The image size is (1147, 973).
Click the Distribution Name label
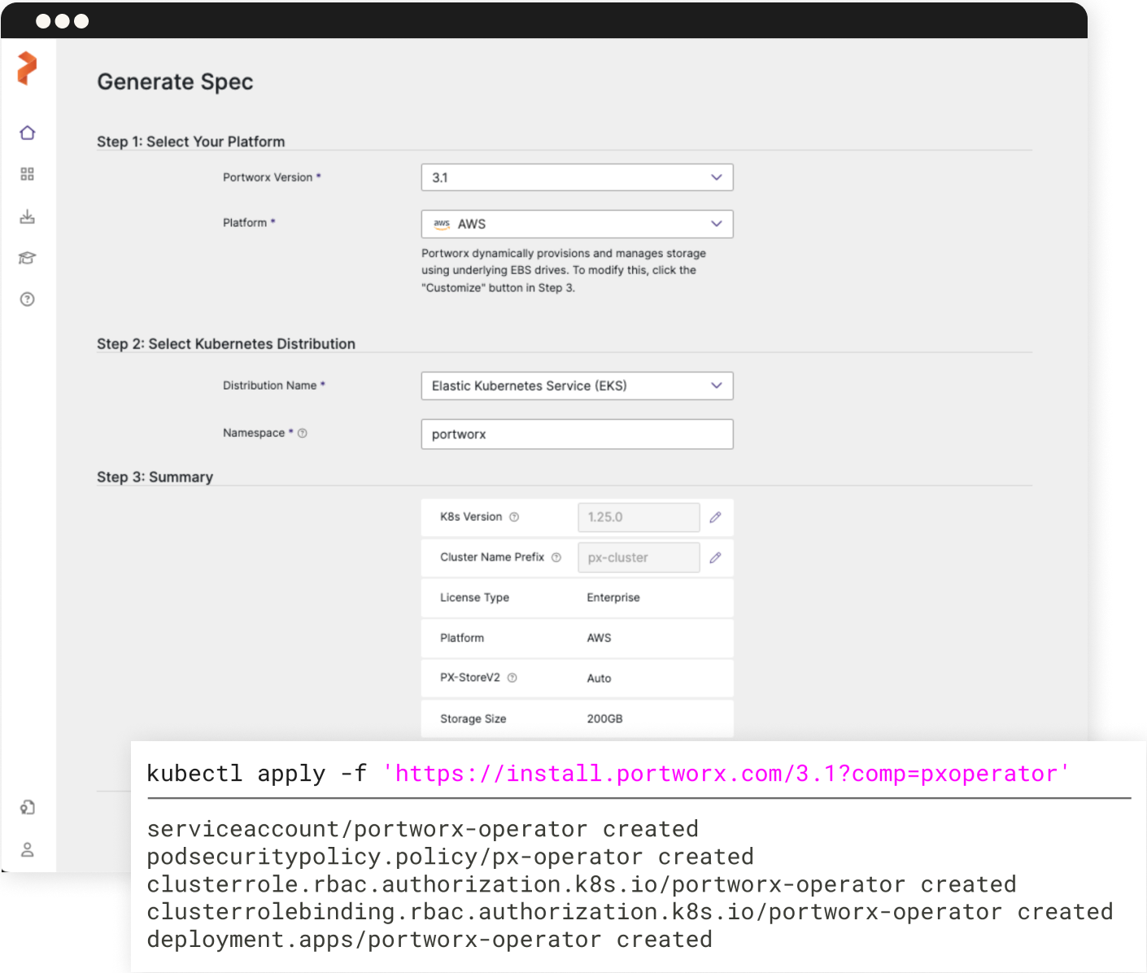pyautogui.click(x=270, y=386)
